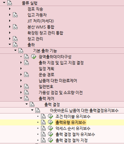The height and width of the screenshot is (144, 124).
Task: Collapse the 기본 출하 기능 node
Action: (x=16, y=50)
